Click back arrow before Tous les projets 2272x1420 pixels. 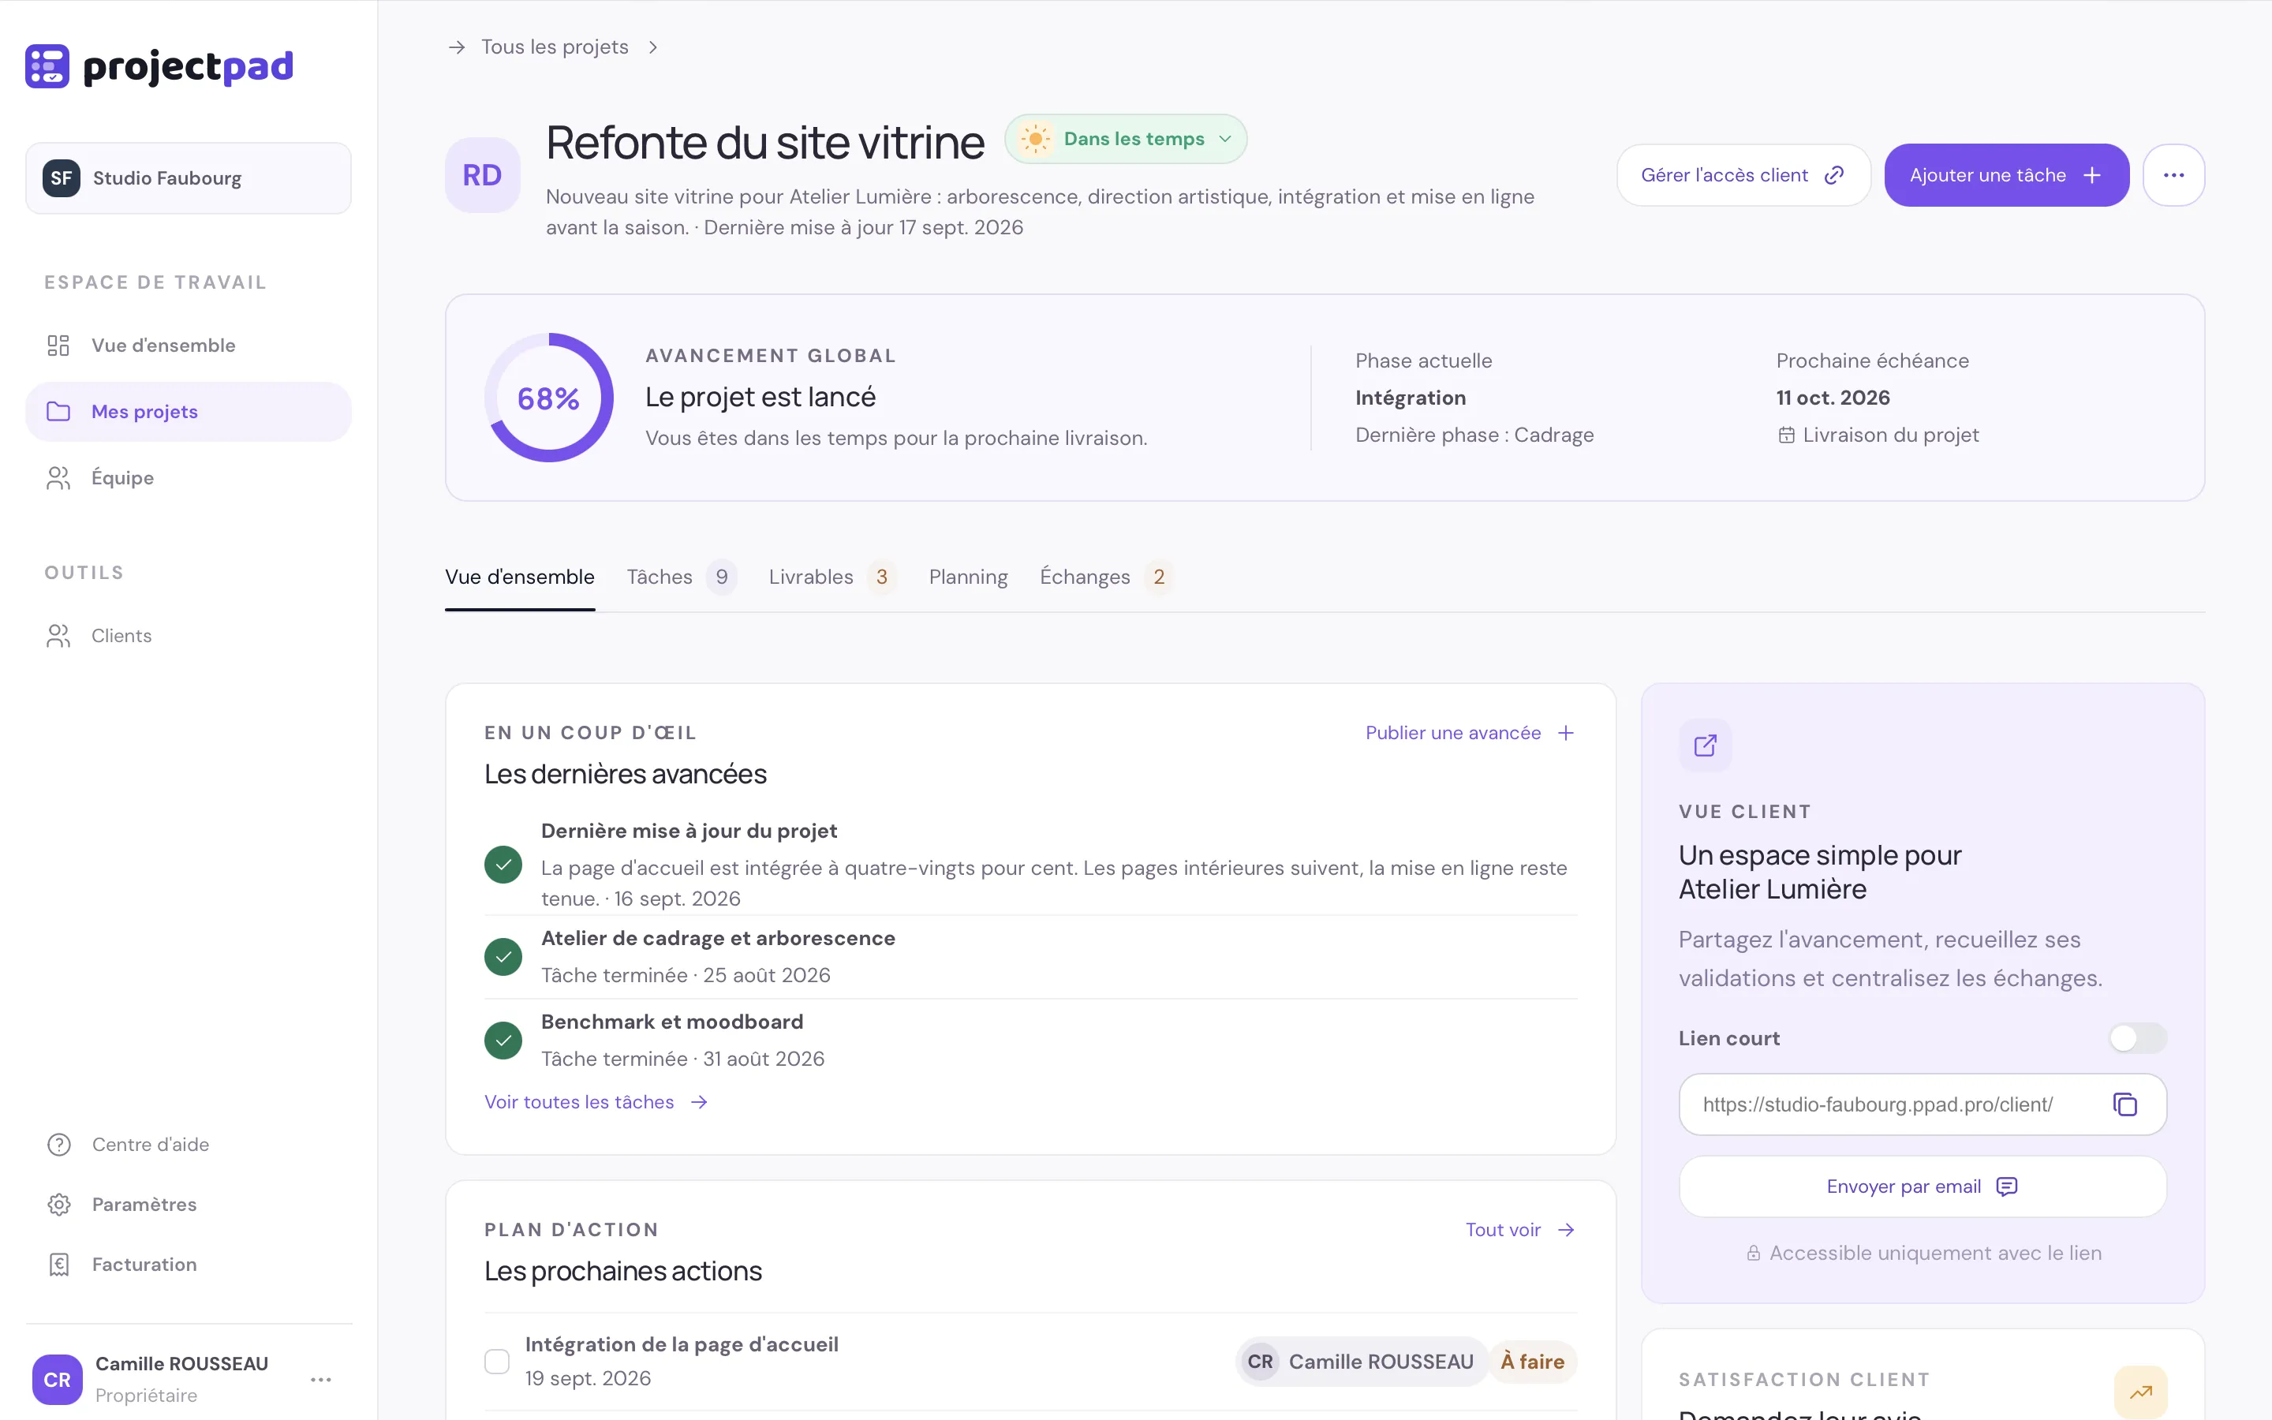click(456, 47)
